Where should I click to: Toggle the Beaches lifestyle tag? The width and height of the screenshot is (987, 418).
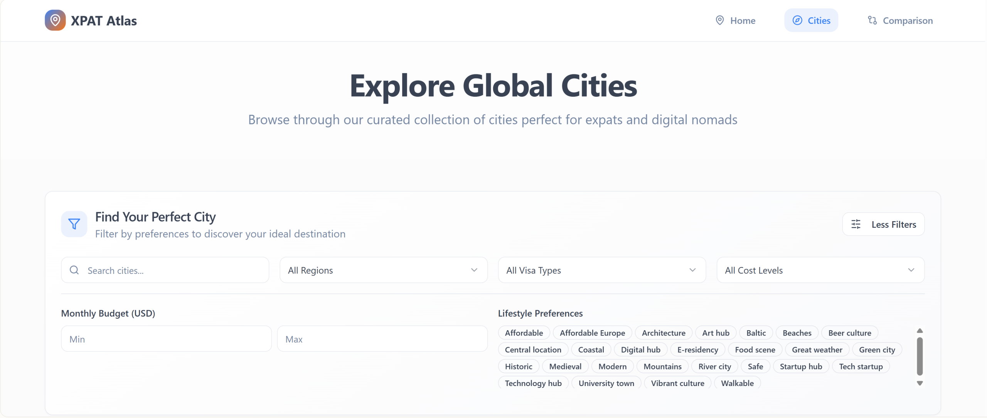coord(797,333)
